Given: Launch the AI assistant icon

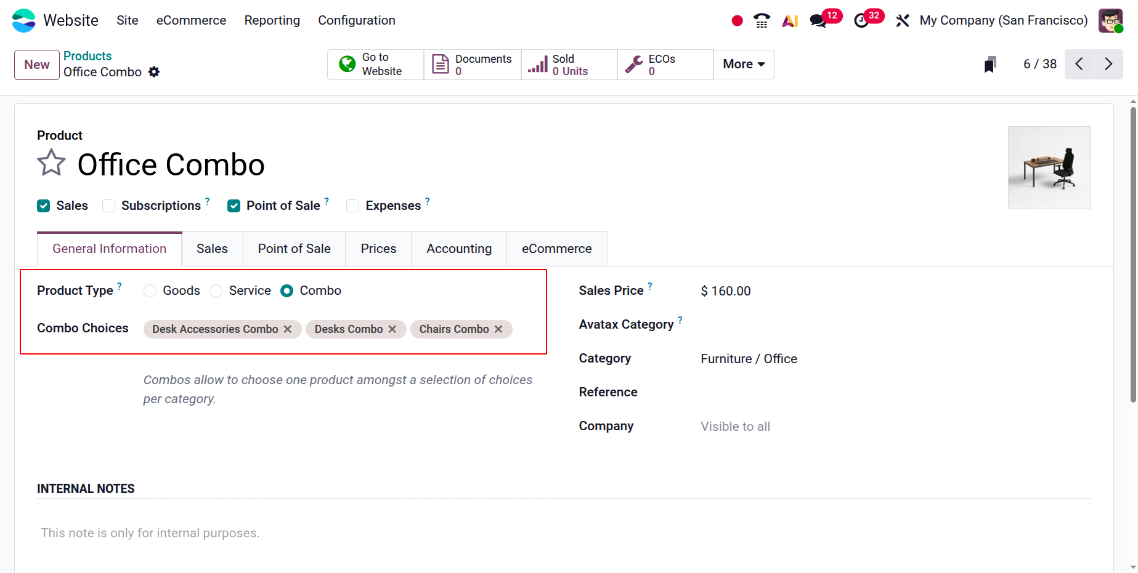Looking at the screenshot, I should tap(790, 21).
